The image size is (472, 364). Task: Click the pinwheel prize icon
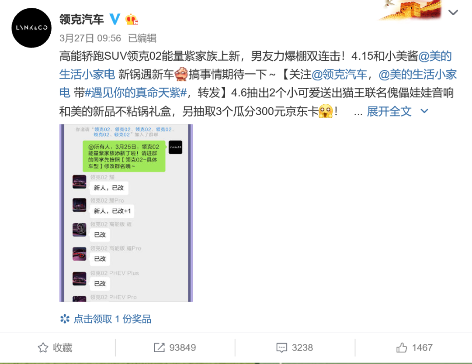[65, 319]
